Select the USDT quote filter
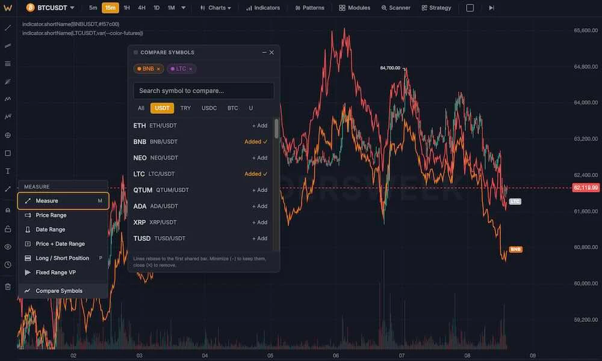Viewport: 602px width, 361px height. (x=162, y=108)
